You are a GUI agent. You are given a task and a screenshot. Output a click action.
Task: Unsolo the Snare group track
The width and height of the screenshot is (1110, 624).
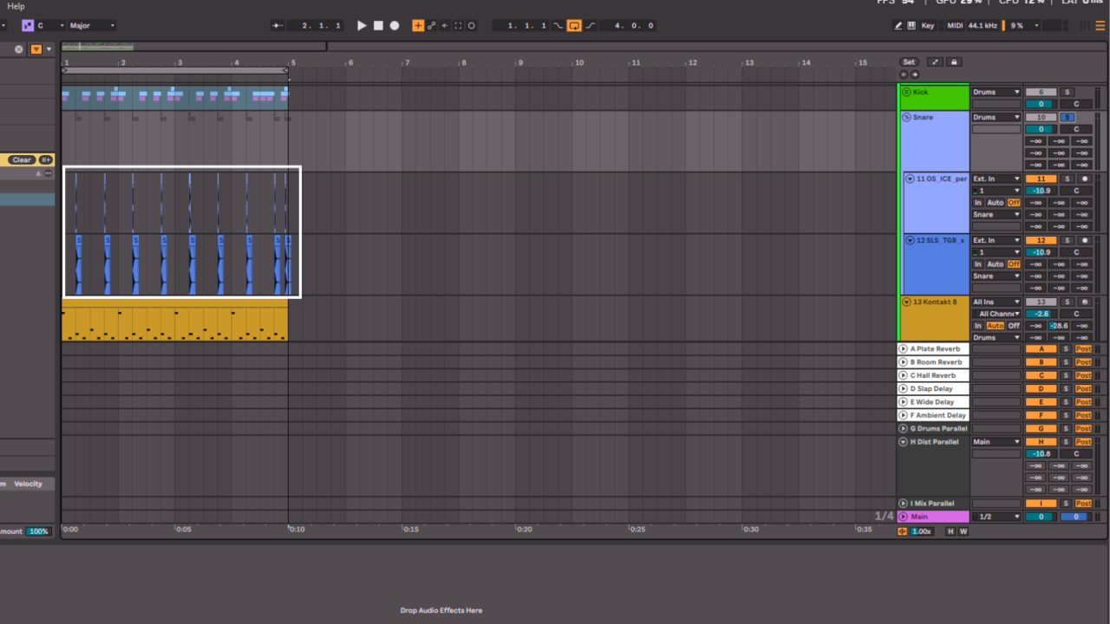pos(1068,117)
